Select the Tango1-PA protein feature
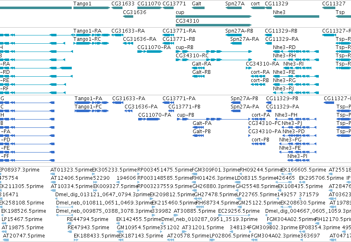The image size is (351, 242). [92, 103]
